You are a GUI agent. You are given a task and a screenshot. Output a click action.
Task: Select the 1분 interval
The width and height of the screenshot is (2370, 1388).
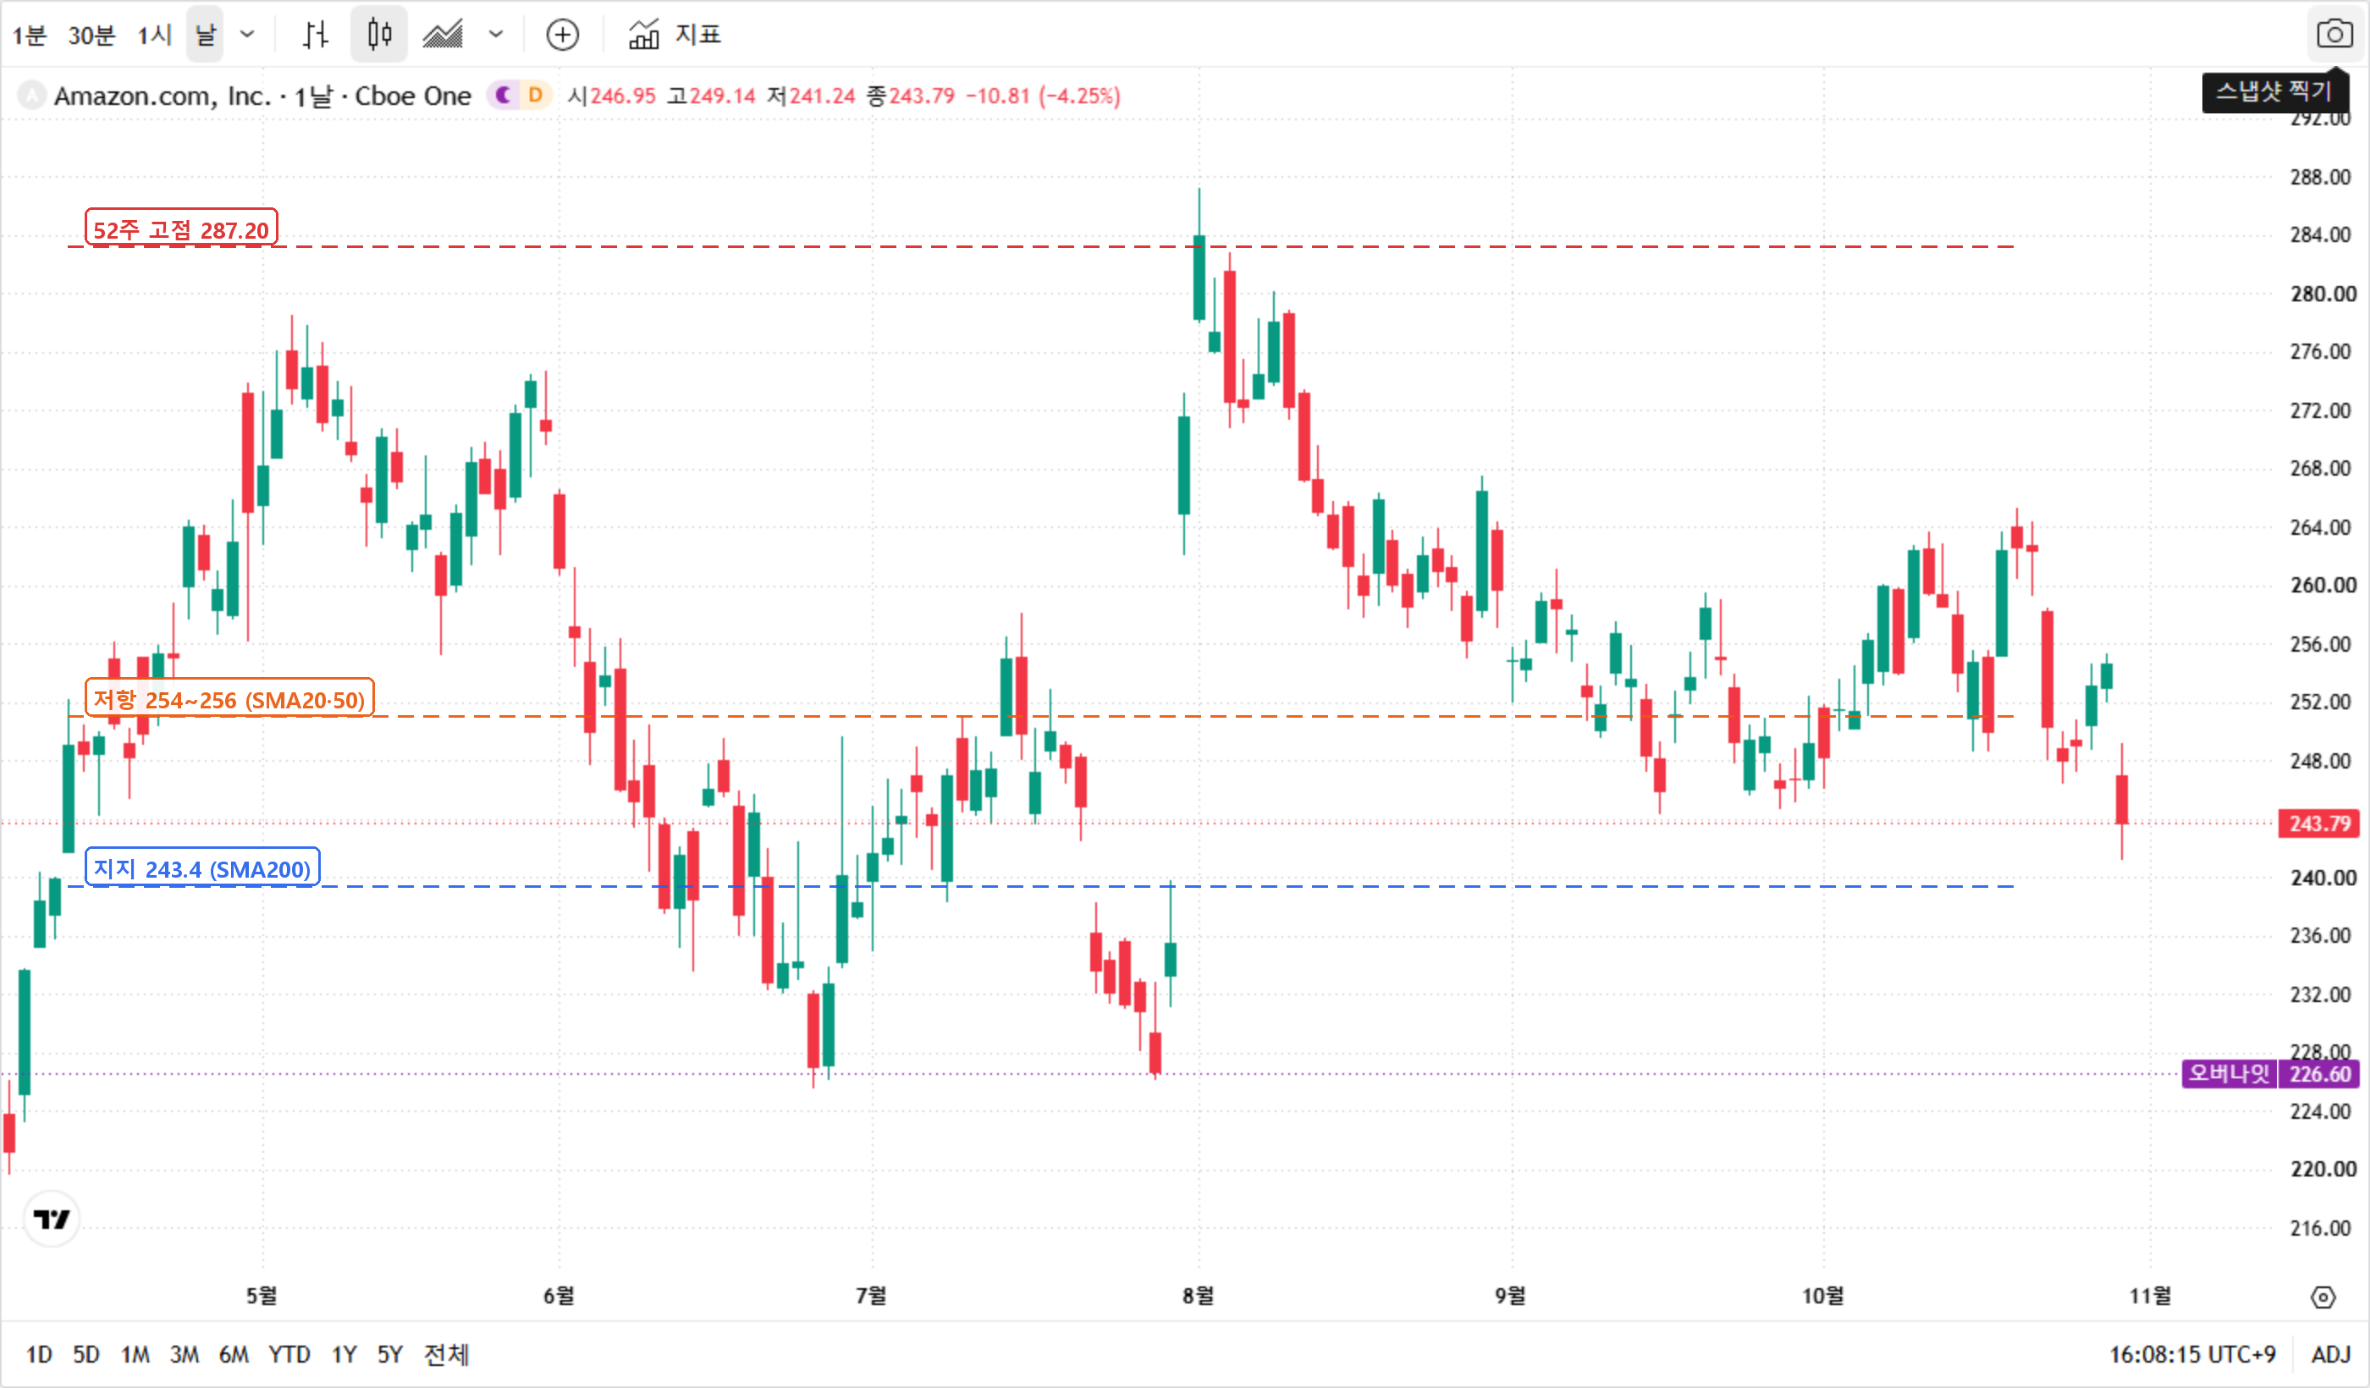coord(29,36)
